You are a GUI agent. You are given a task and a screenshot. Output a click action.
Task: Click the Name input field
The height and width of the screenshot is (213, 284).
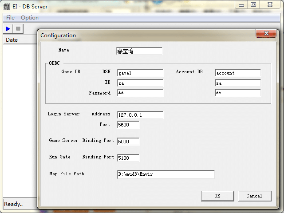click(x=139, y=51)
